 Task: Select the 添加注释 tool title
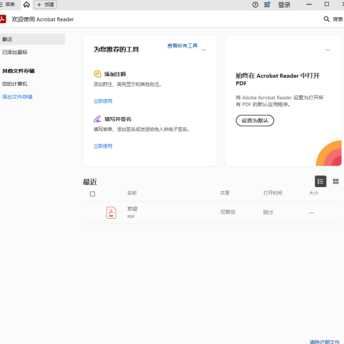pos(116,74)
